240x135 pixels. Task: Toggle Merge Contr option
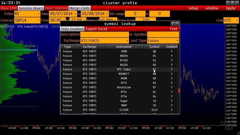[x=79, y=8]
